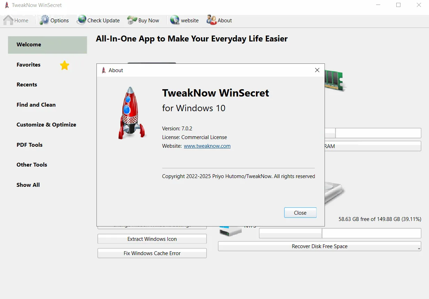Click the yellow Favorites star icon
Image resolution: width=429 pixels, height=299 pixels.
pyautogui.click(x=64, y=65)
